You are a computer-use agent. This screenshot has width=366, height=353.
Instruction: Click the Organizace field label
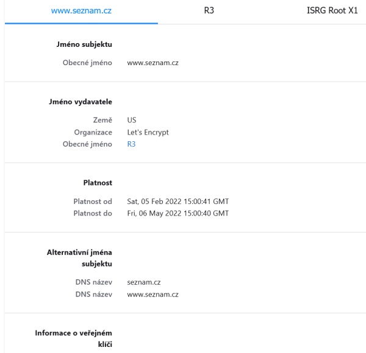click(x=92, y=133)
